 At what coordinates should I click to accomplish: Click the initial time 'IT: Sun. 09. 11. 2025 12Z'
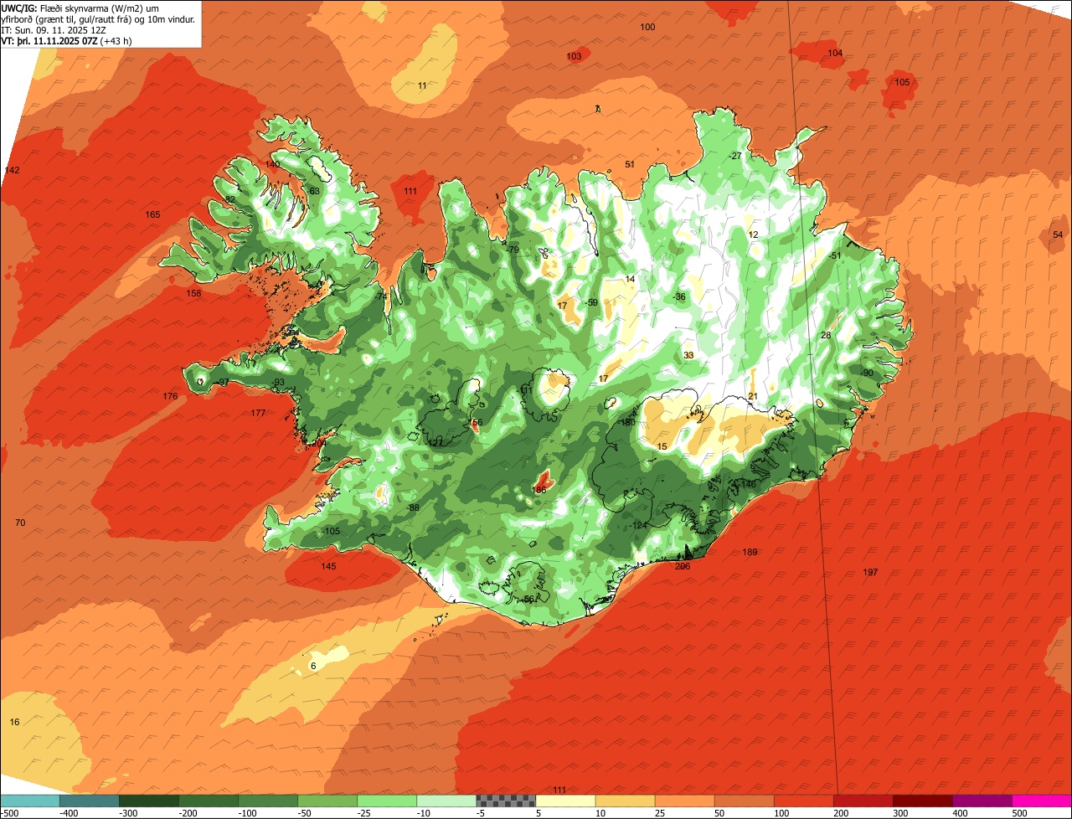[x=53, y=29]
